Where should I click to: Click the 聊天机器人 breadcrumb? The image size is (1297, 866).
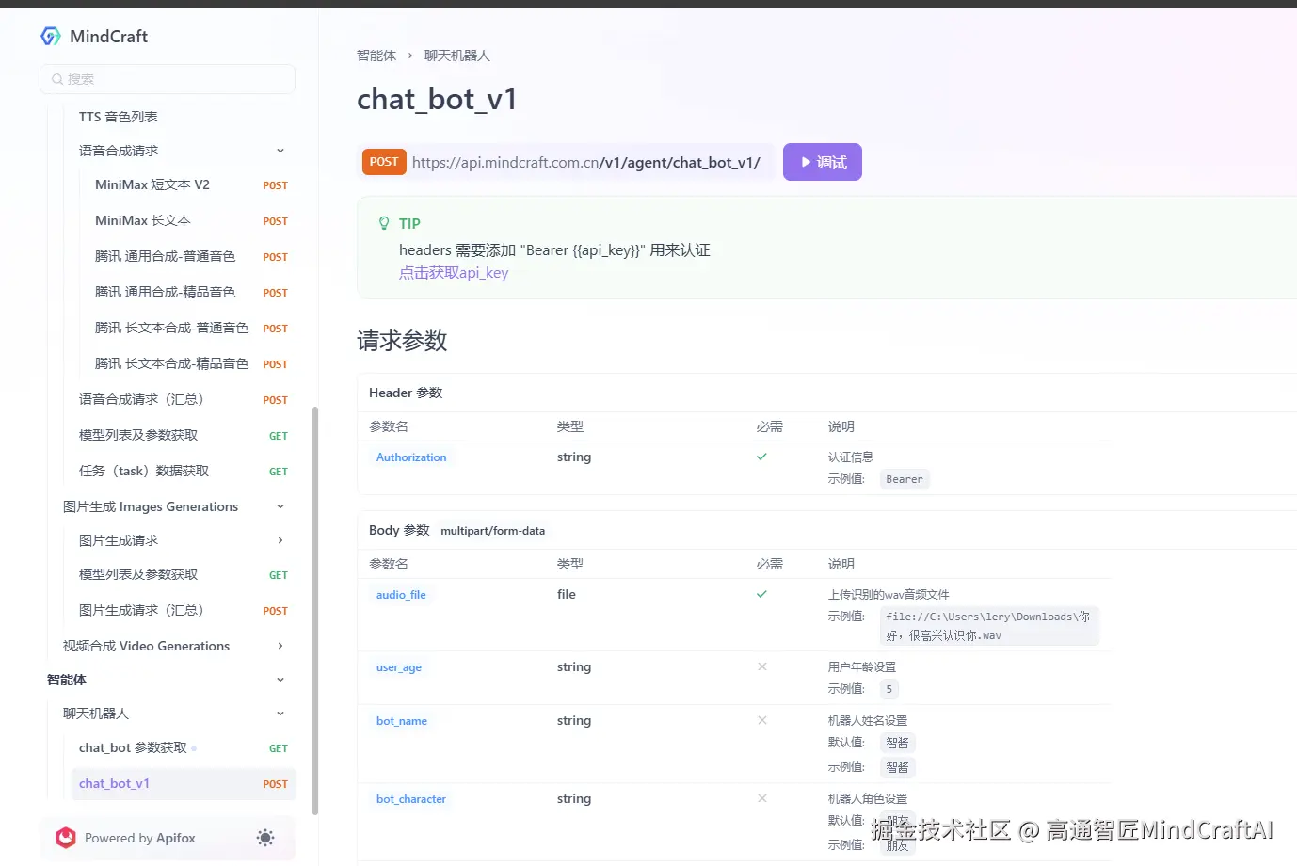(x=457, y=56)
